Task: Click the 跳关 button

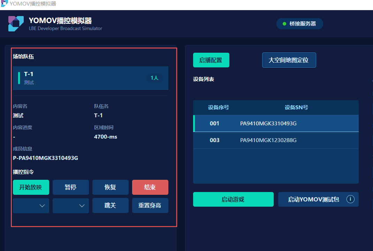Action: point(111,205)
